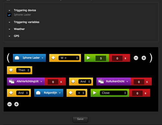Image resolution: width=162 pixels, height=125 pixels.
Task: Click the Triggering variables heading
Action: tap(27, 22)
